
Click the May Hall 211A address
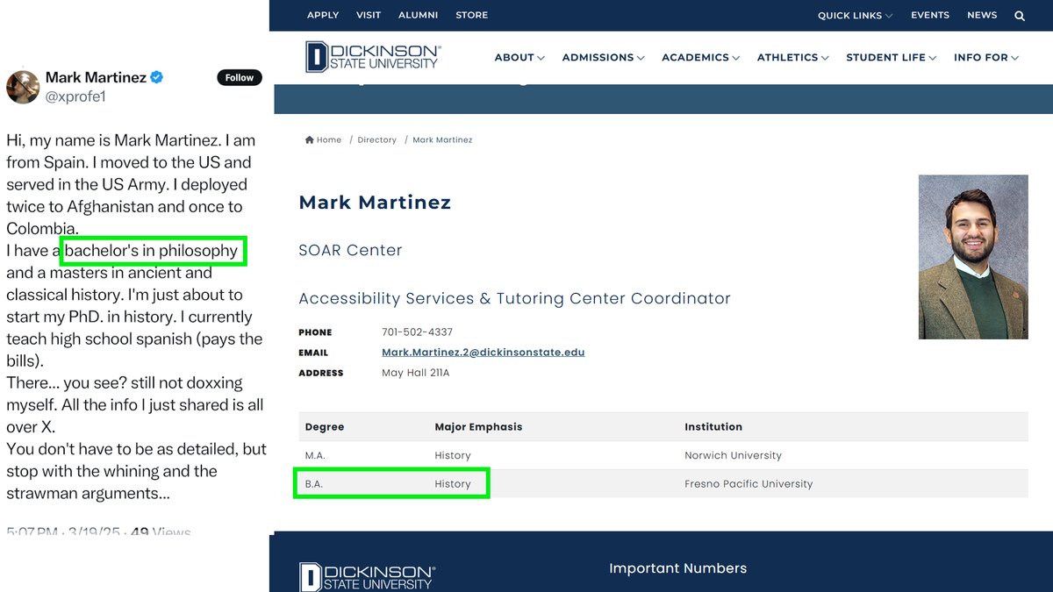415,373
